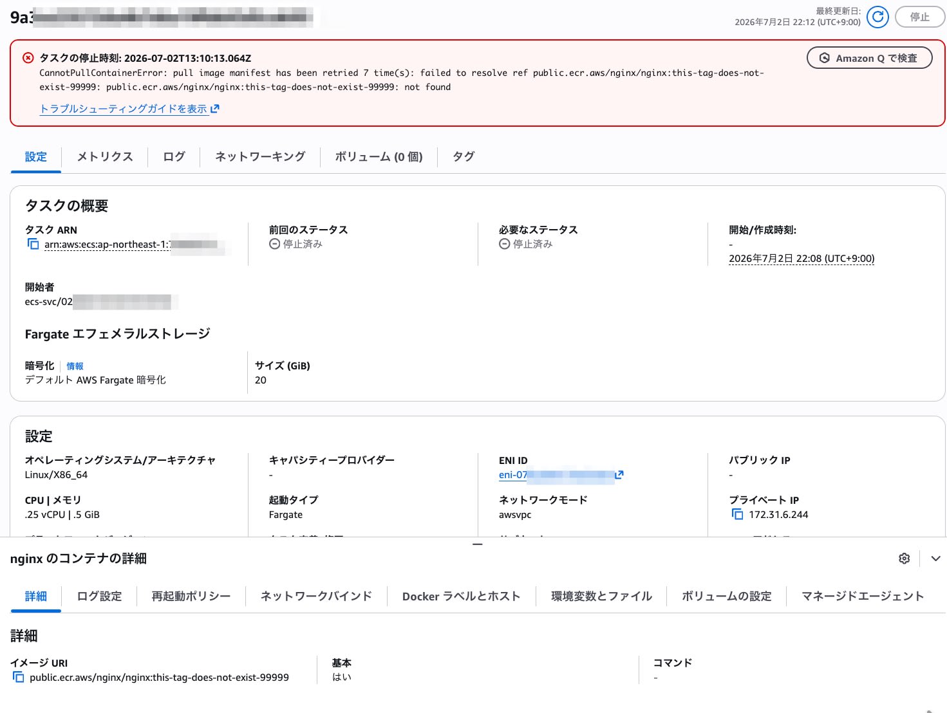
Task: Open トラブルシューティングガイドを表示 link
Action: pos(124,109)
